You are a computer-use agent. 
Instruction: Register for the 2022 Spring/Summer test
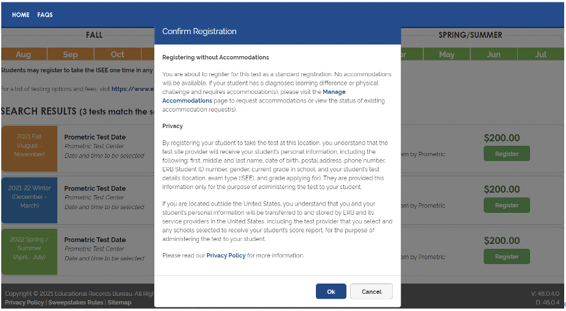[506, 257]
